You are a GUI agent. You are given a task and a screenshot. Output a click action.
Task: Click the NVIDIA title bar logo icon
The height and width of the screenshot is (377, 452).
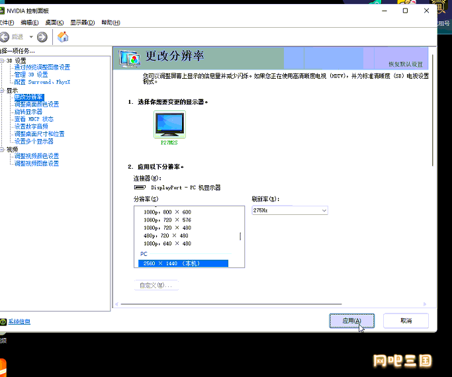(2, 11)
